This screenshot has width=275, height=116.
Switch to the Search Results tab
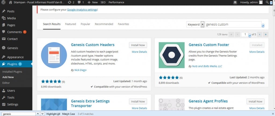click(52, 24)
